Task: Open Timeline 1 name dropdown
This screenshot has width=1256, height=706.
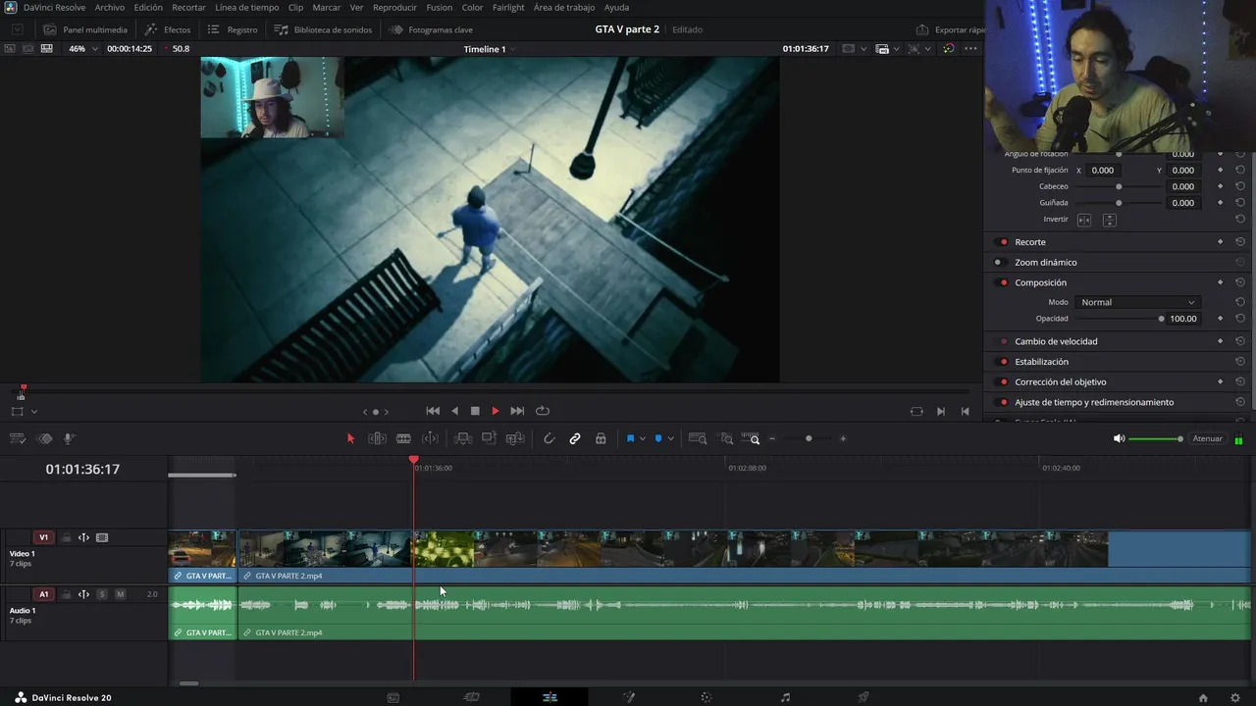Action: [490, 49]
